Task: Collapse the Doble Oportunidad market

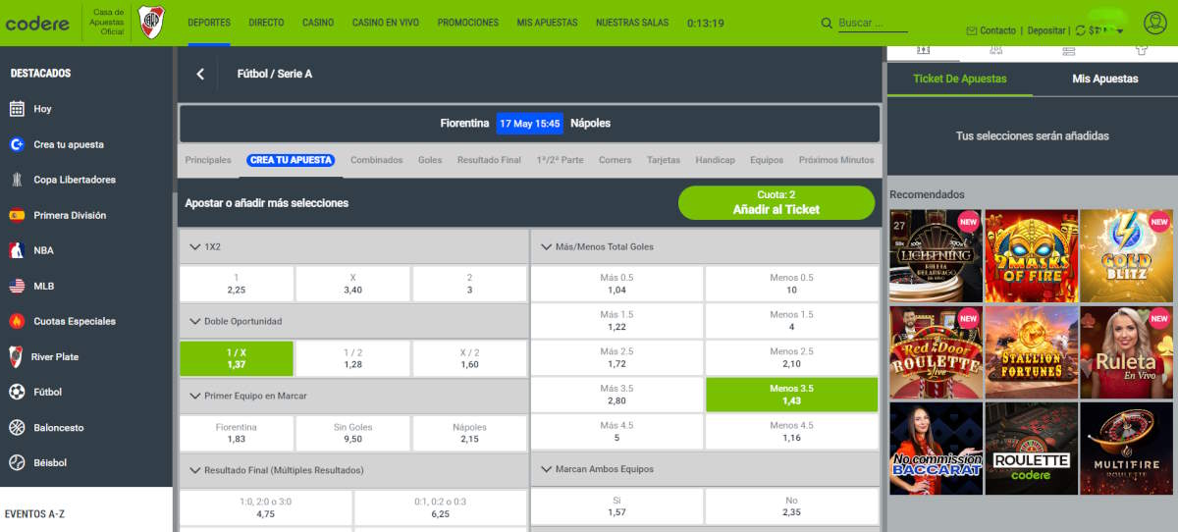Action: (195, 321)
